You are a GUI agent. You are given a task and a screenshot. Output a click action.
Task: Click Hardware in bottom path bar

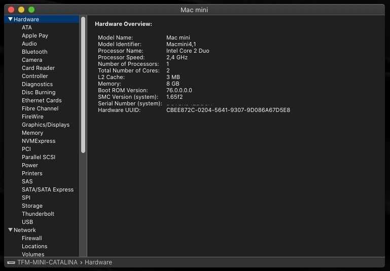(98, 262)
